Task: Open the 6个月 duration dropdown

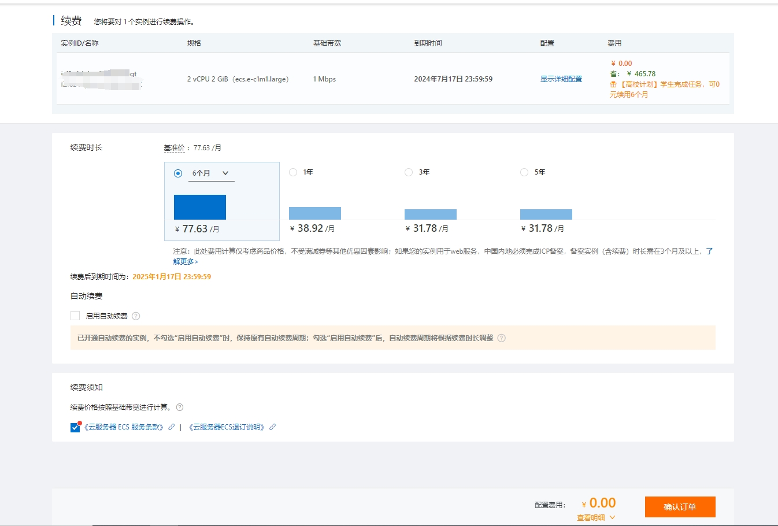Action: click(x=209, y=173)
